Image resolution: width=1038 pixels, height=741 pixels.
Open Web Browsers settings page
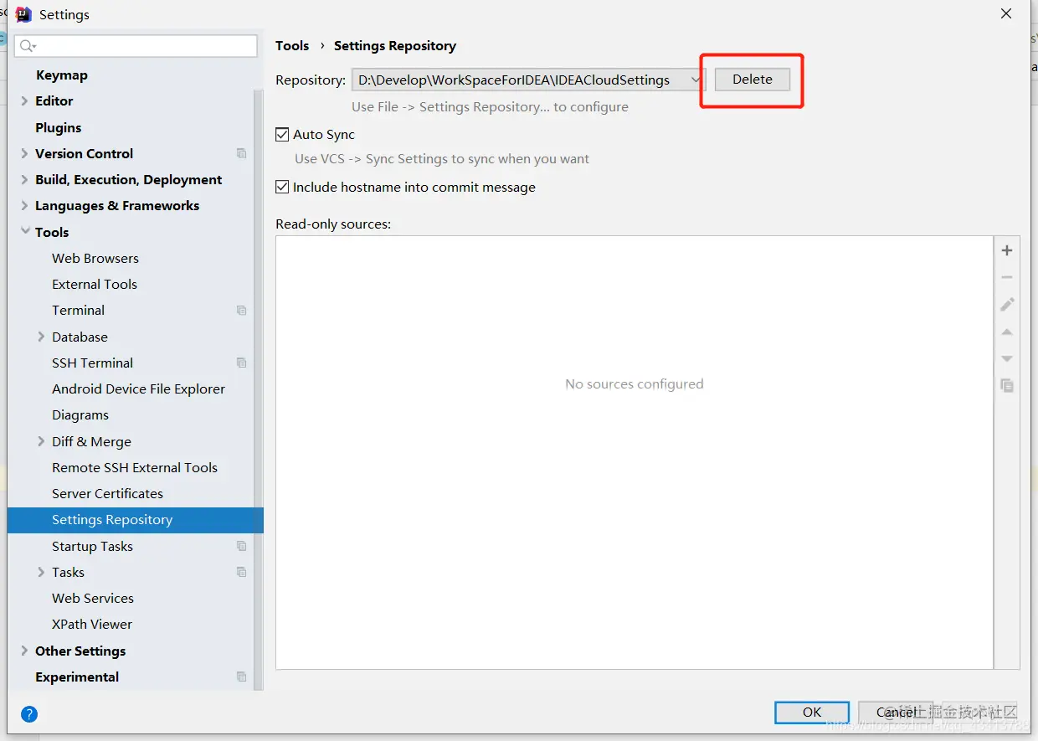(x=95, y=258)
